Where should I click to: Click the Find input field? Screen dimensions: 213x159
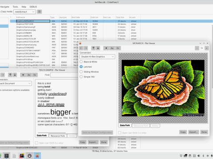pos(64,75)
